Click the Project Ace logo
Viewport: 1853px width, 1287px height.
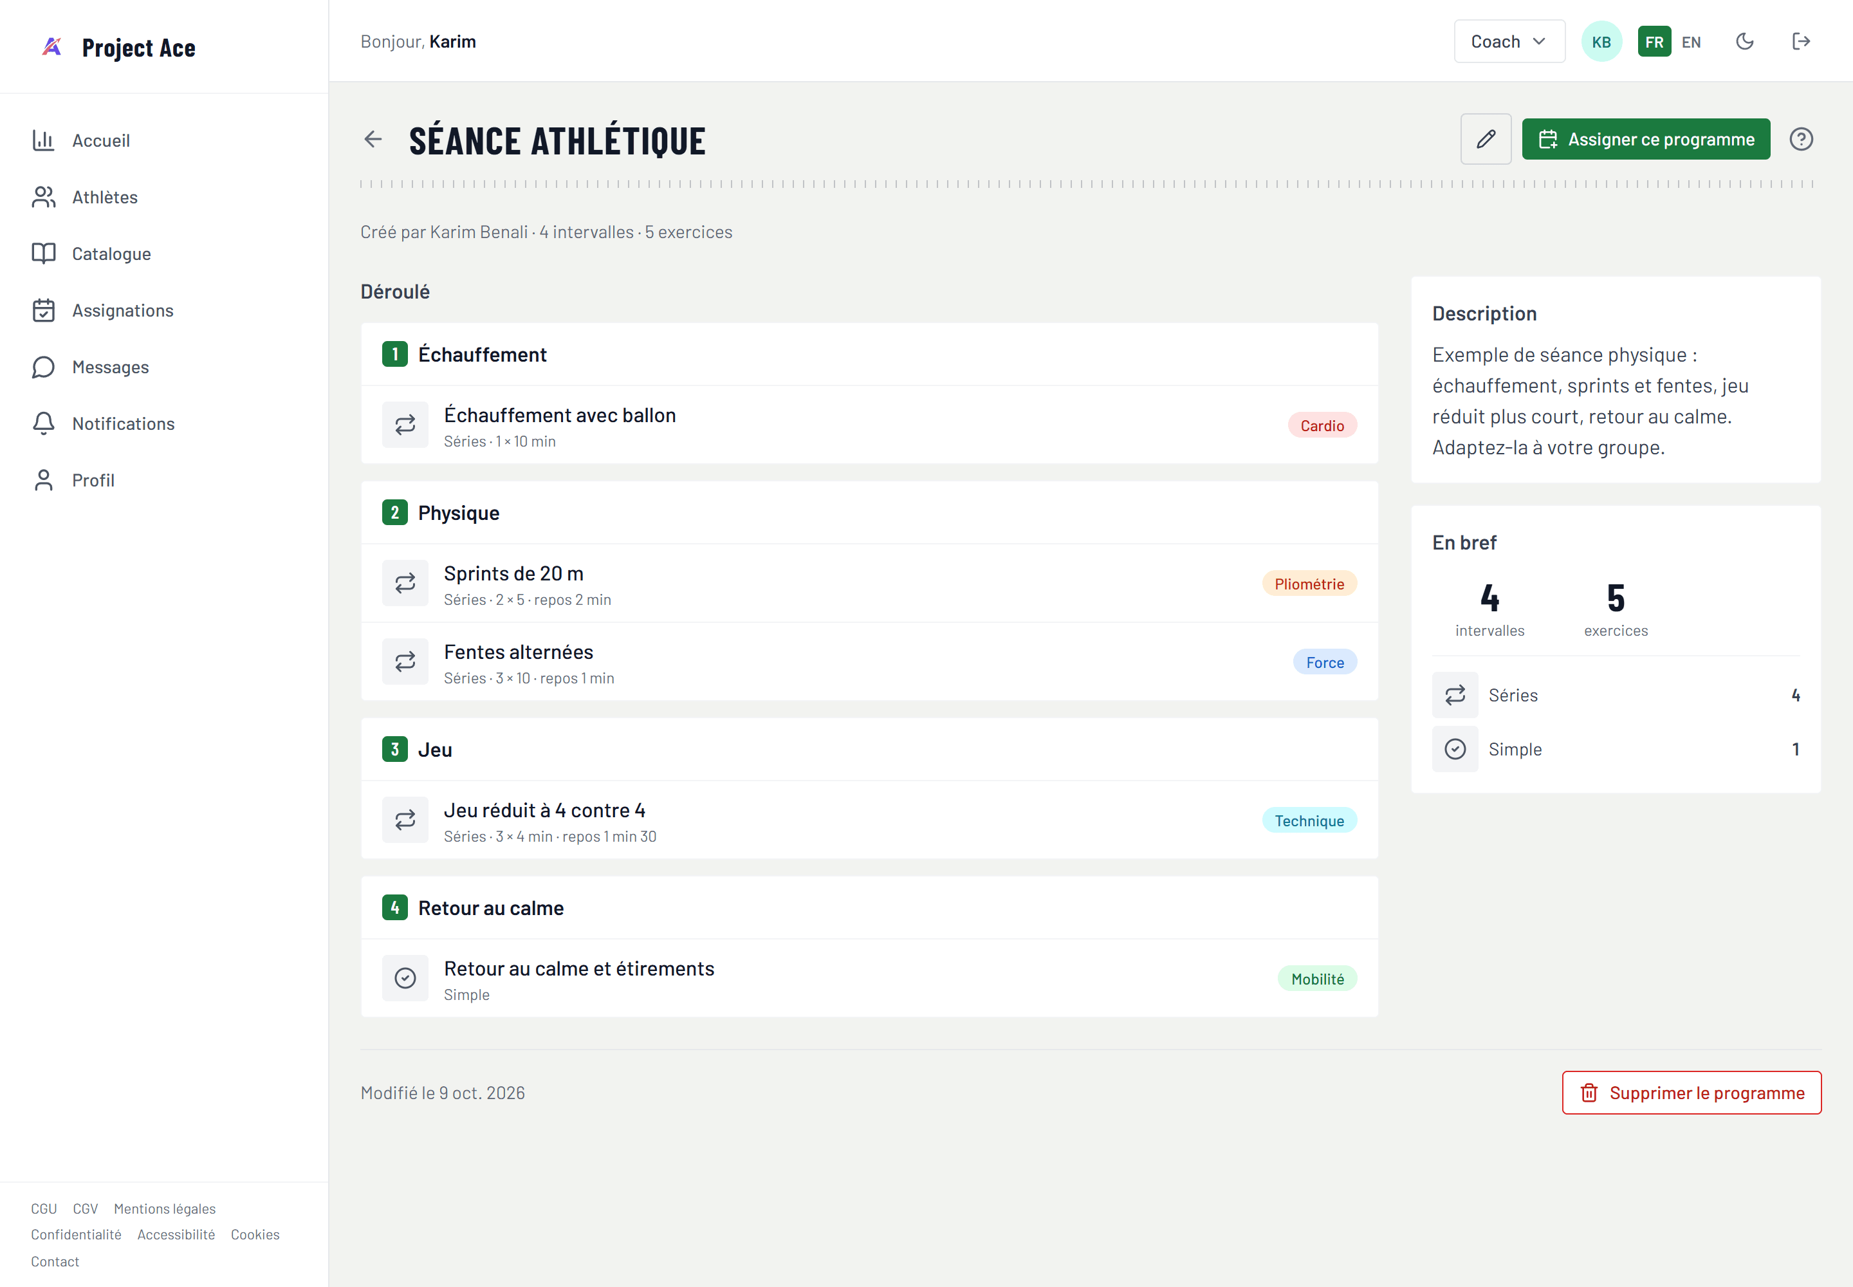click(118, 48)
